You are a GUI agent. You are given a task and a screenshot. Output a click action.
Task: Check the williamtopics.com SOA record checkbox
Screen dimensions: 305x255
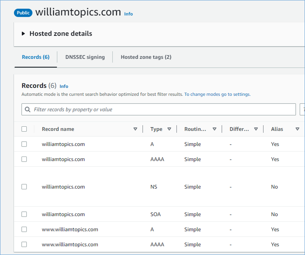click(24, 214)
